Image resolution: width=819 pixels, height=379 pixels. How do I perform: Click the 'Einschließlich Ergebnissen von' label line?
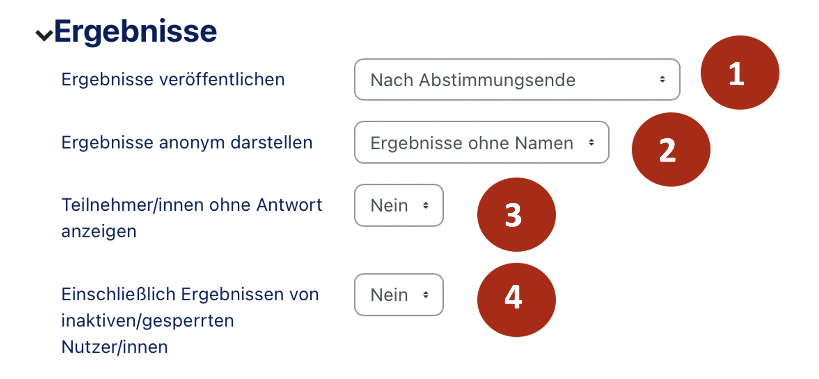(190, 294)
